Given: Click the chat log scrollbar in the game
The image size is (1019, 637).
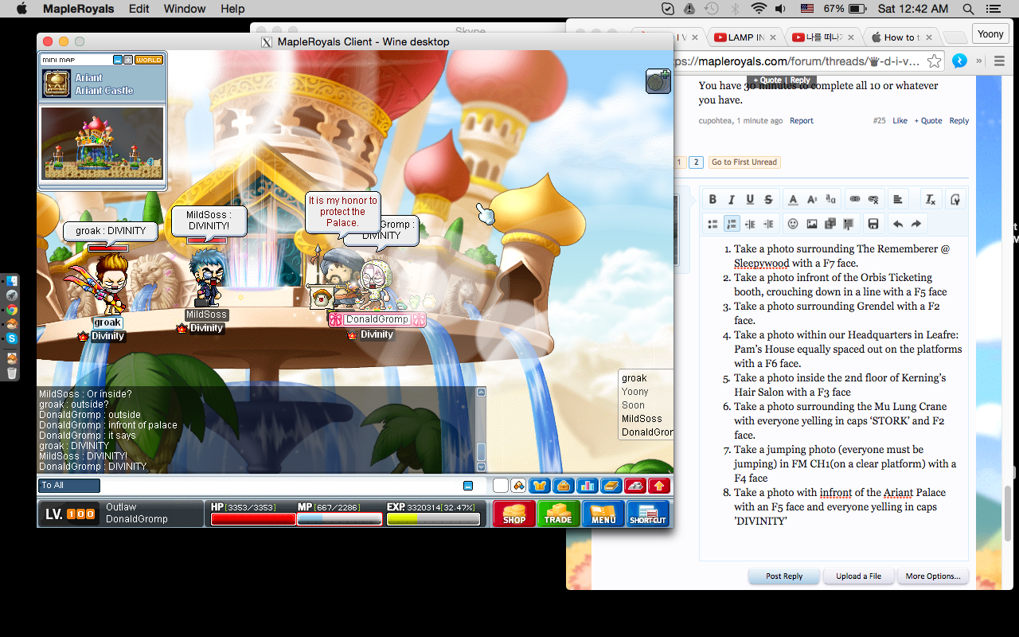Looking at the screenshot, I should click(x=481, y=429).
